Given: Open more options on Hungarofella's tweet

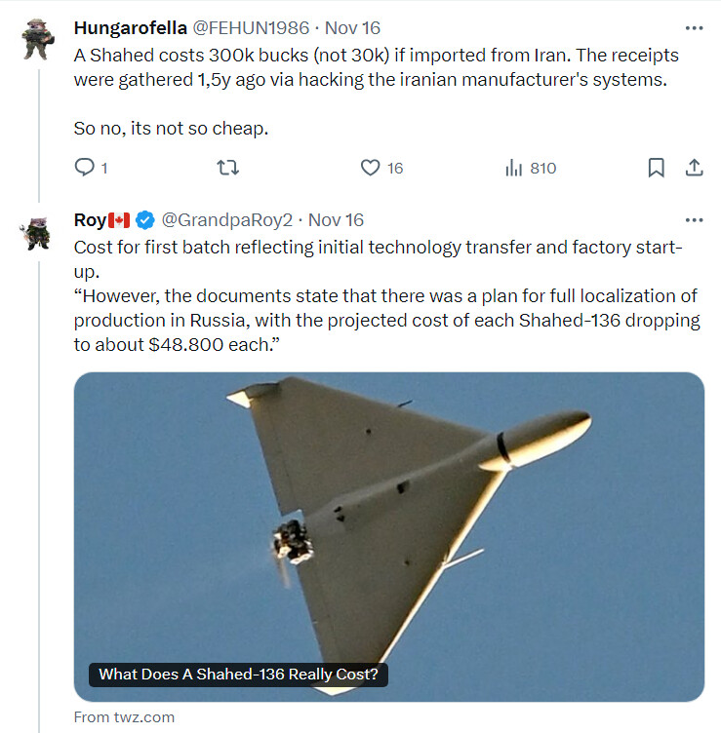Looking at the screenshot, I should coord(694,28).
